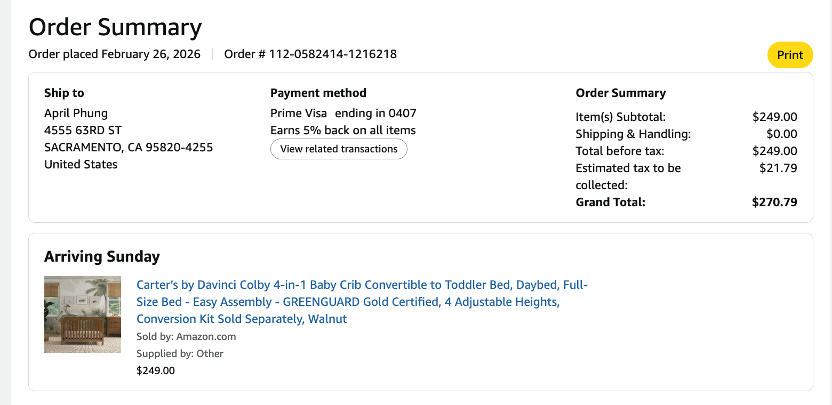Click the large Order Summary page heading
This screenshot has width=832, height=405.
click(x=115, y=27)
